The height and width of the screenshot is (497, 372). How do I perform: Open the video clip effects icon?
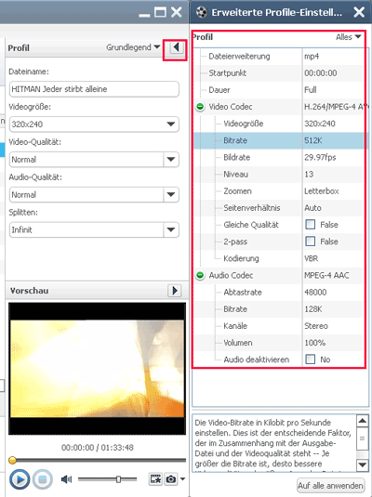pyautogui.click(x=155, y=479)
